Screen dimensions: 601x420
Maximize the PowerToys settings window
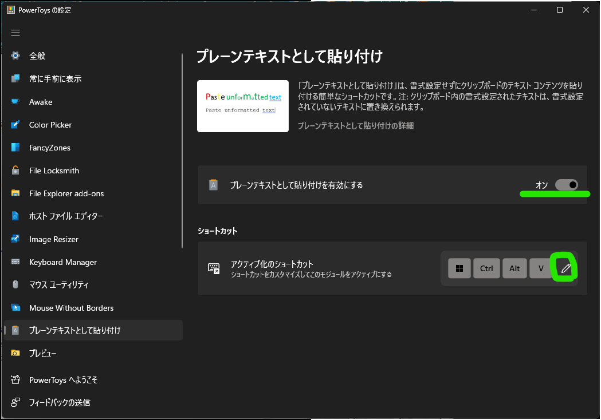tap(560, 10)
